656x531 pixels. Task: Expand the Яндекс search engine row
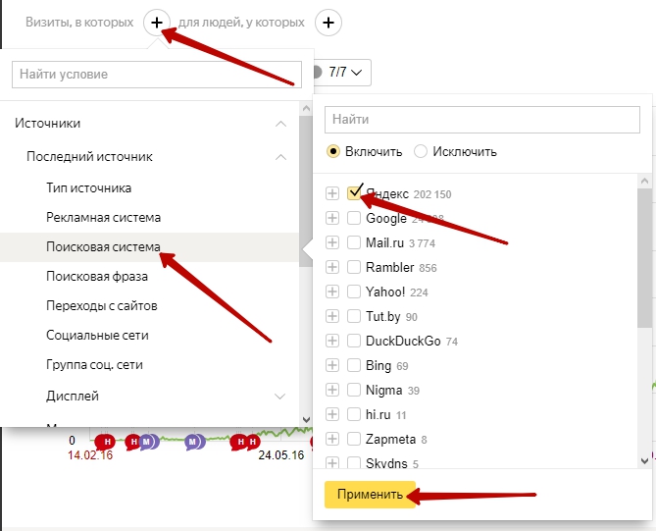coord(332,193)
